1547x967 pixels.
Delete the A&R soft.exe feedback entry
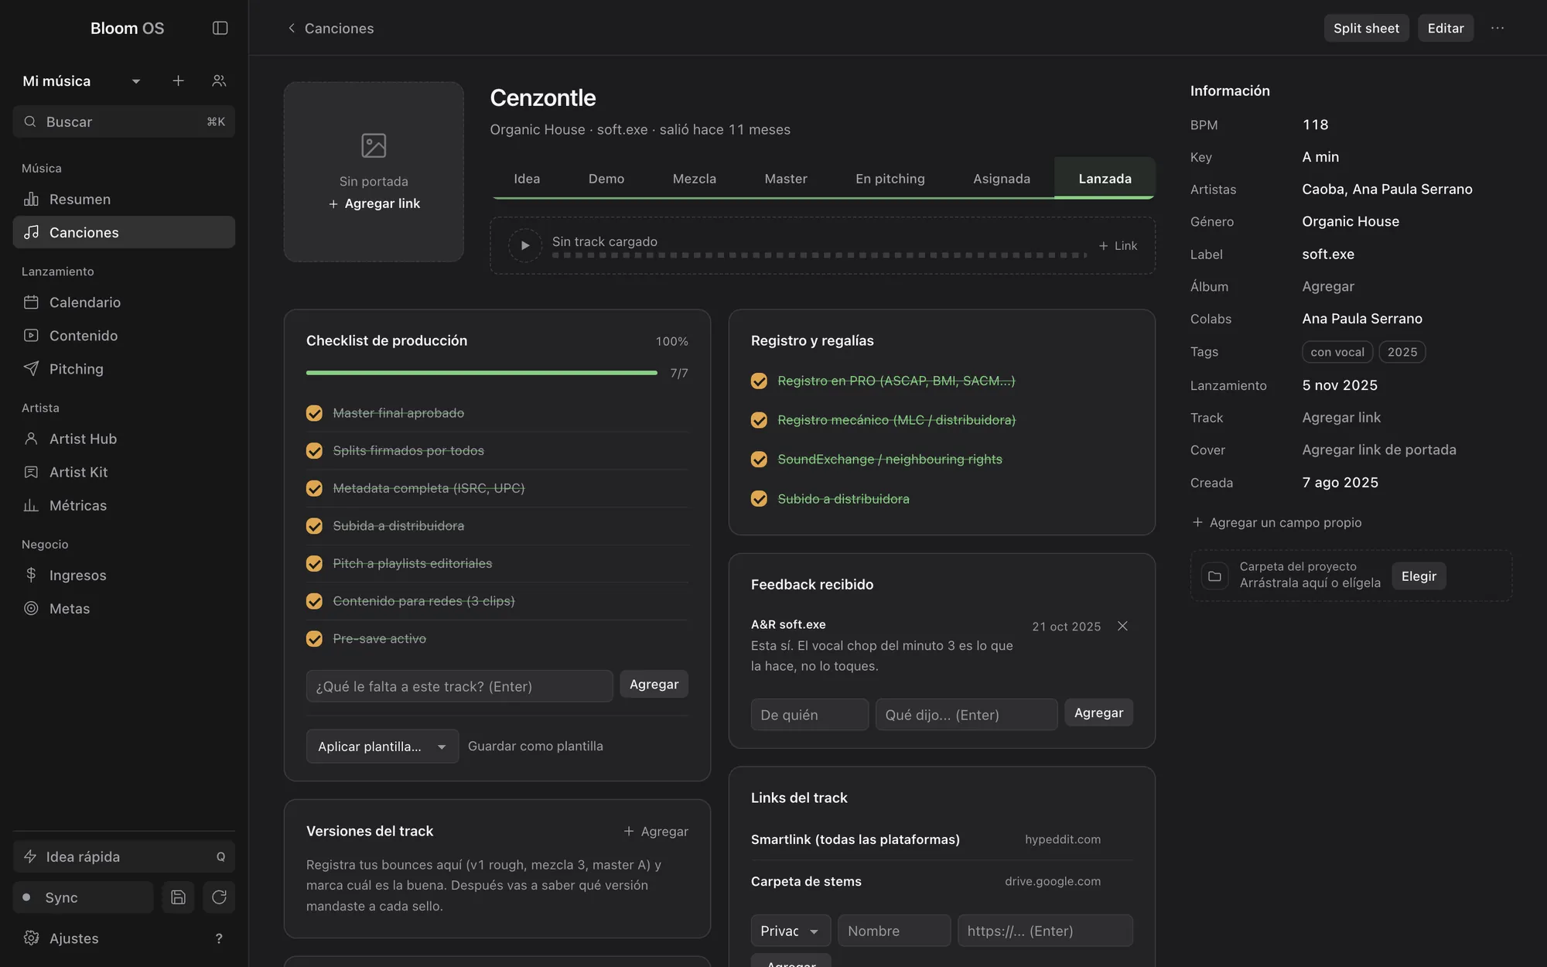pyautogui.click(x=1122, y=626)
